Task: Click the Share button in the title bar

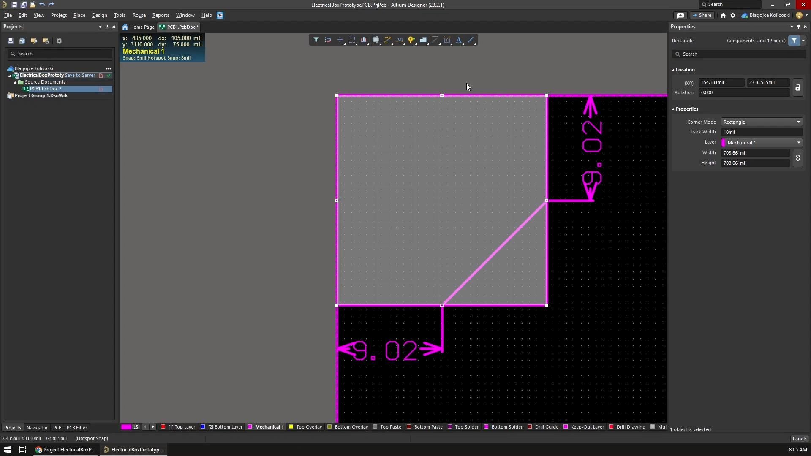Action: click(x=702, y=15)
